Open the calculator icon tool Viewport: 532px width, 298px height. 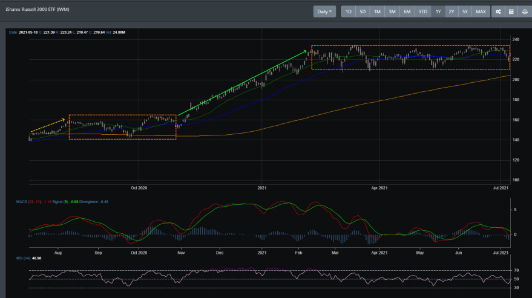click(x=511, y=11)
